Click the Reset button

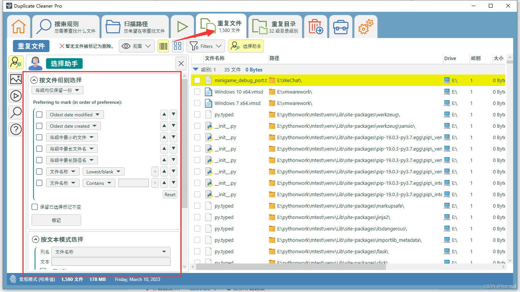tap(170, 194)
